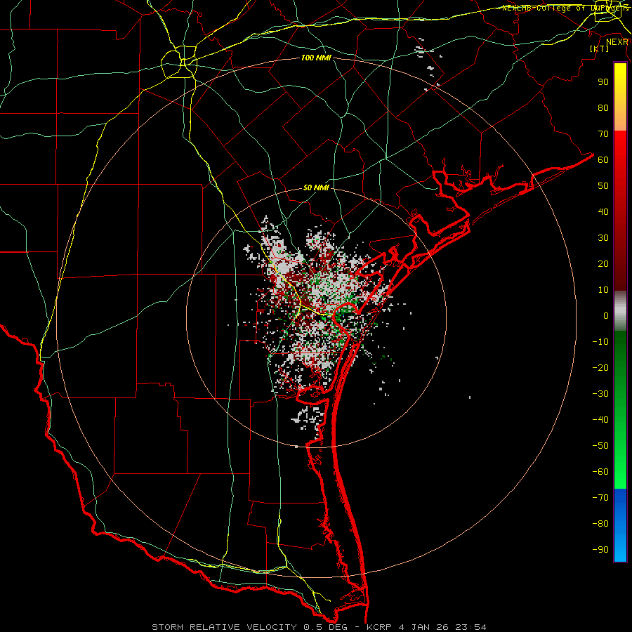Screen dimensions: 632x632
Task: Click the positive "70" value on velocity scale
Action: [603, 134]
